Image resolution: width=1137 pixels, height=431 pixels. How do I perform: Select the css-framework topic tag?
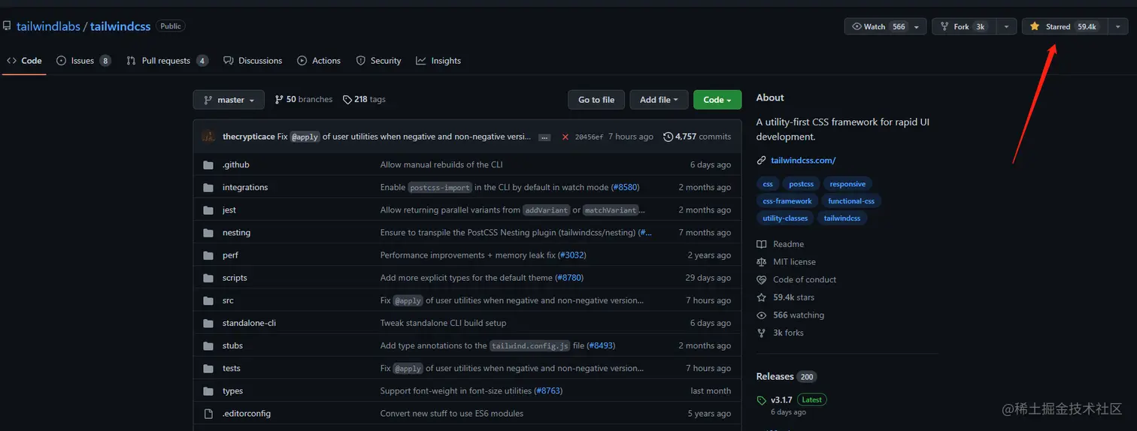click(787, 201)
